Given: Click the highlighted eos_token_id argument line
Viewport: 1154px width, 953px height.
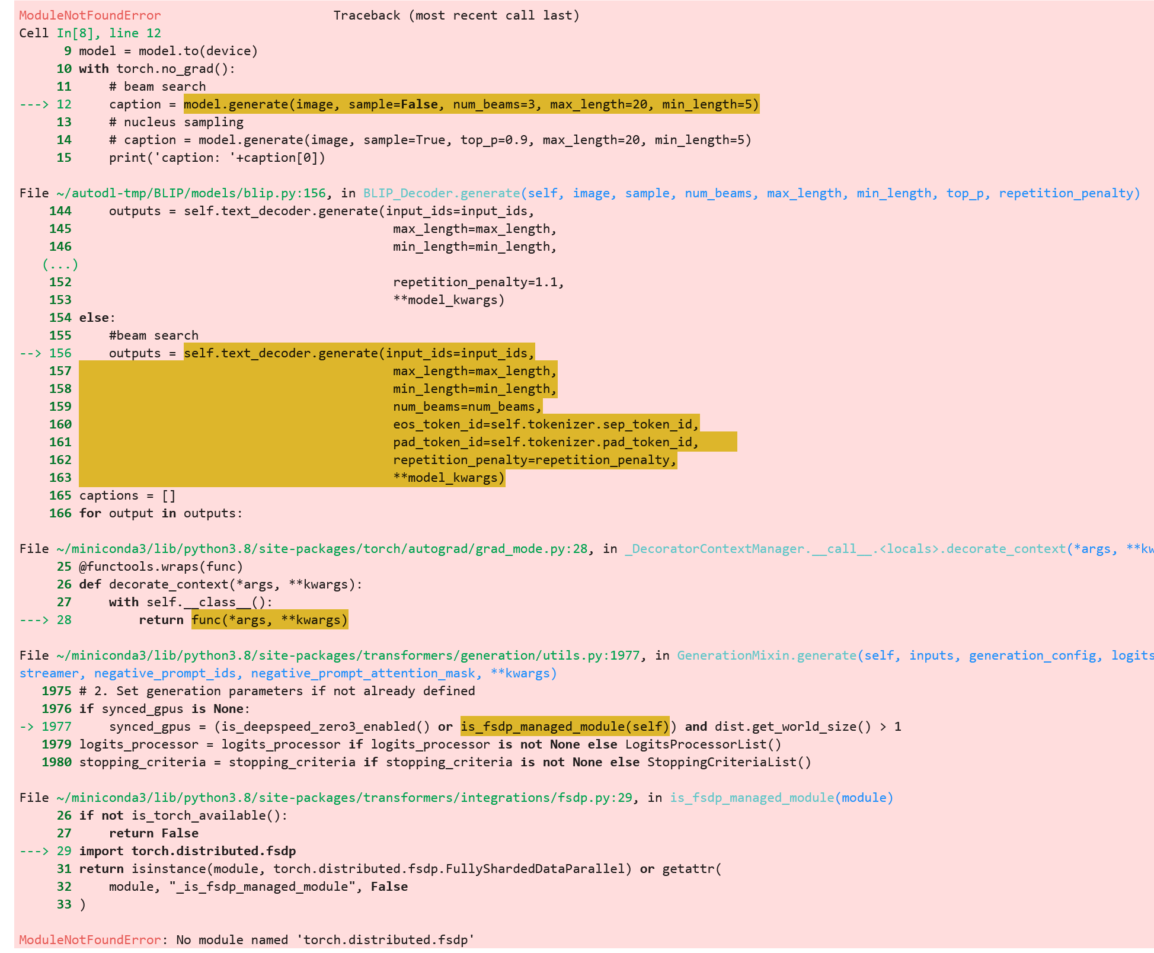Looking at the screenshot, I should 545,424.
